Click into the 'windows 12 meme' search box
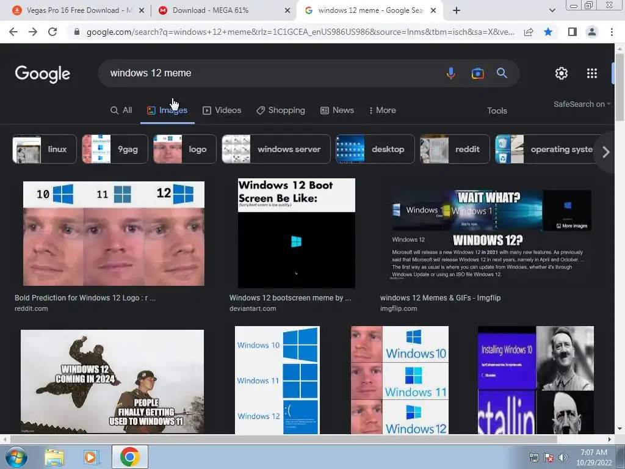This screenshot has width=625, height=469. click(x=271, y=73)
